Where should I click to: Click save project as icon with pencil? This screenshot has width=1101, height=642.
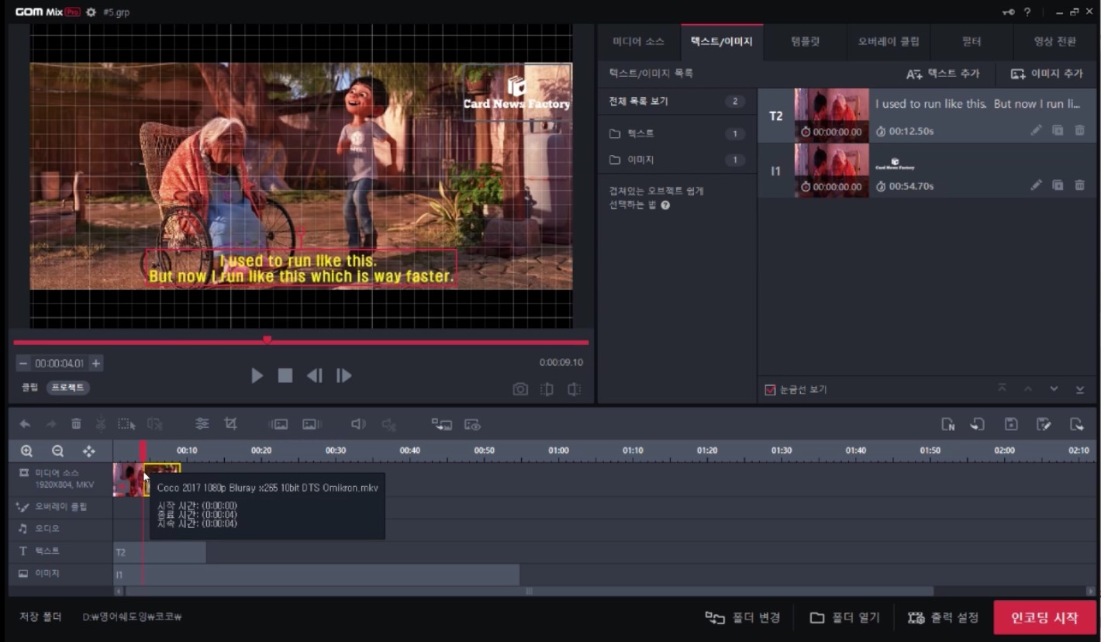[x=1044, y=424]
